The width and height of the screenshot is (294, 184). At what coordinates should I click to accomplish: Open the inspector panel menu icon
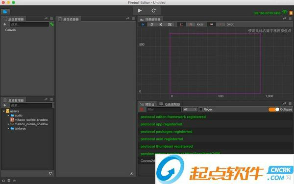click(133, 18)
